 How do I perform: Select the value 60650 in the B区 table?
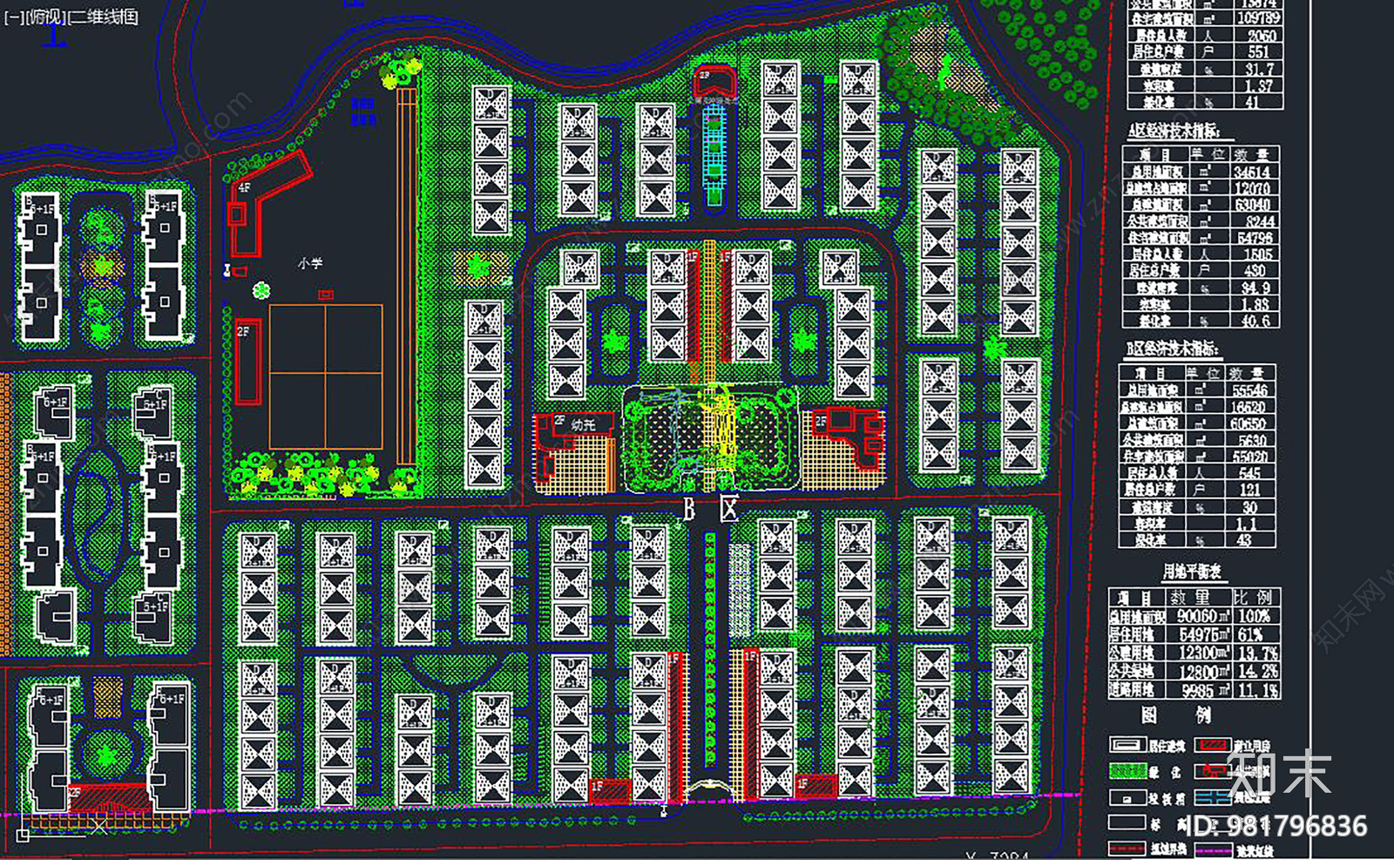pyautogui.click(x=1248, y=423)
